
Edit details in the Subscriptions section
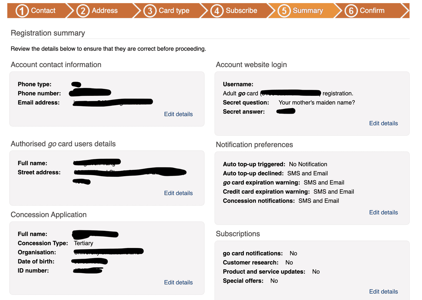point(383,292)
